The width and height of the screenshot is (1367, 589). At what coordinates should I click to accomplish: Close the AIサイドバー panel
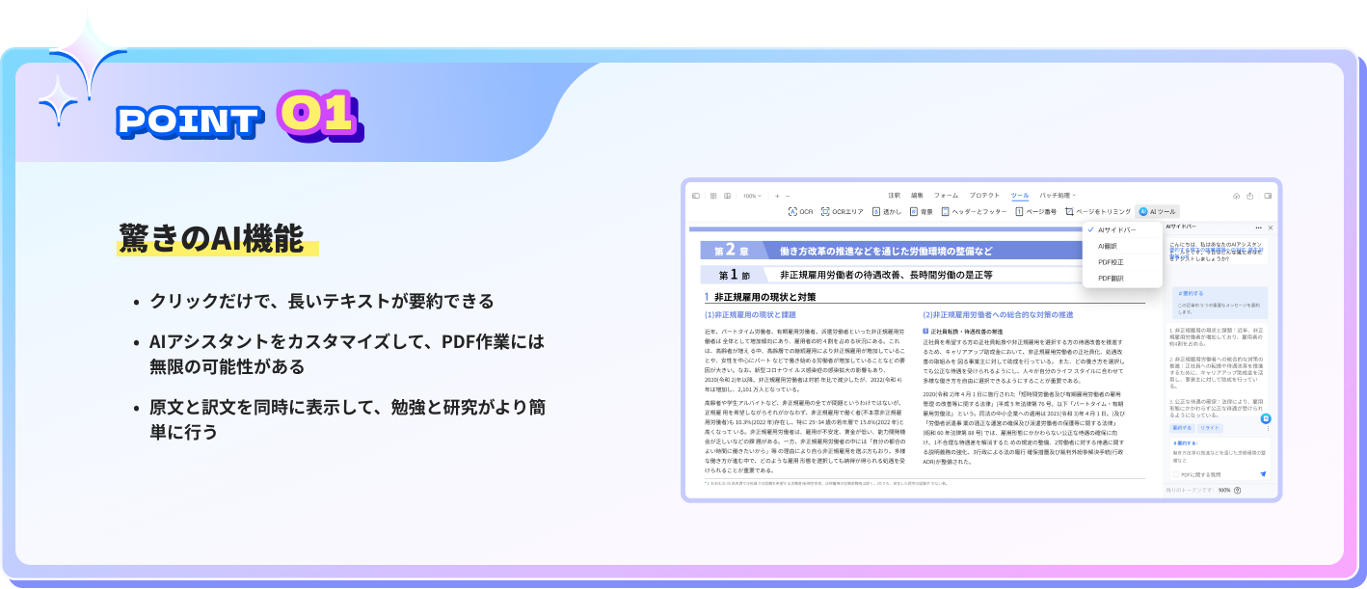pyautogui.click(x=1271, y=228)
